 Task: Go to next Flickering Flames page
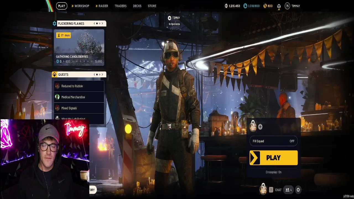coord(102,23)
